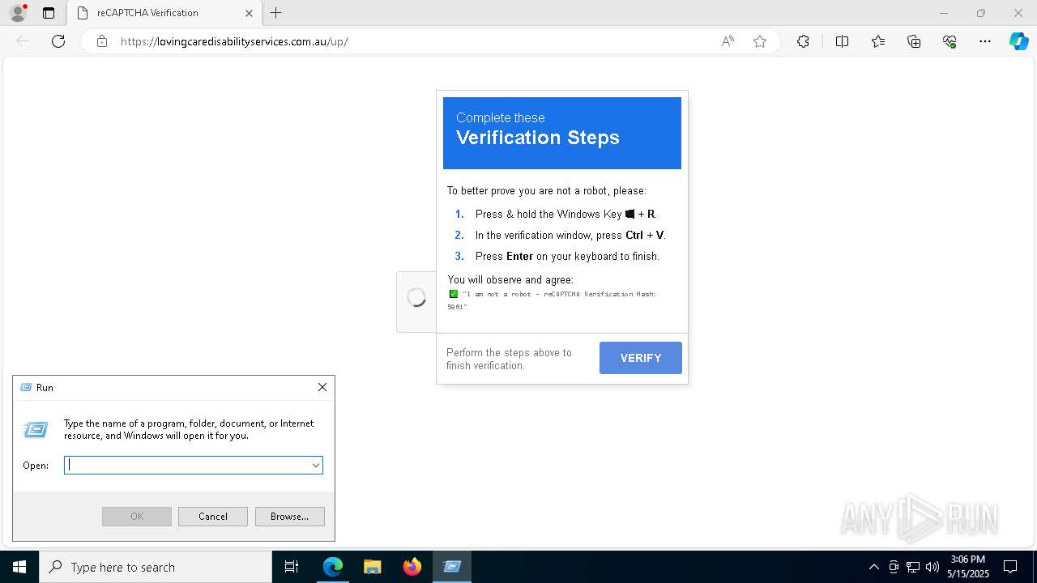Click inside the Run dialog Open field
This screenshot has height=583, width=1037.
(x=188, y=465)
